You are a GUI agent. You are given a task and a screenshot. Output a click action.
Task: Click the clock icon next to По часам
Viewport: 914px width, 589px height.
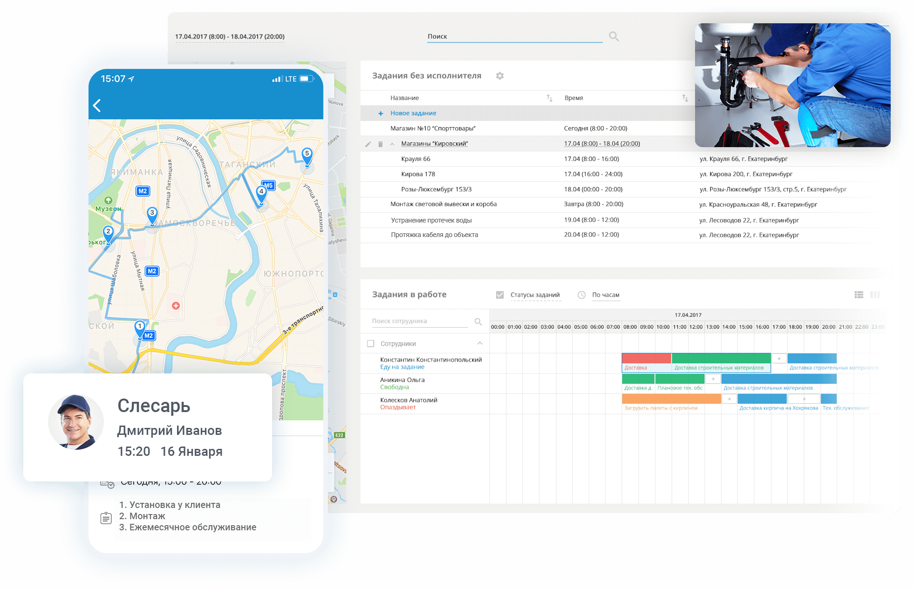[x=581, y=295]
